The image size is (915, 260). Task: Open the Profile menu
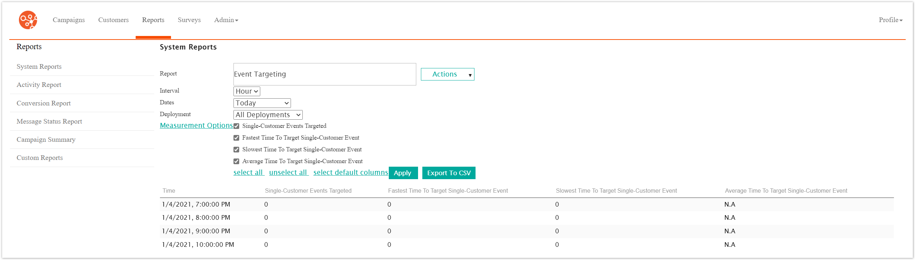point(890,20)
